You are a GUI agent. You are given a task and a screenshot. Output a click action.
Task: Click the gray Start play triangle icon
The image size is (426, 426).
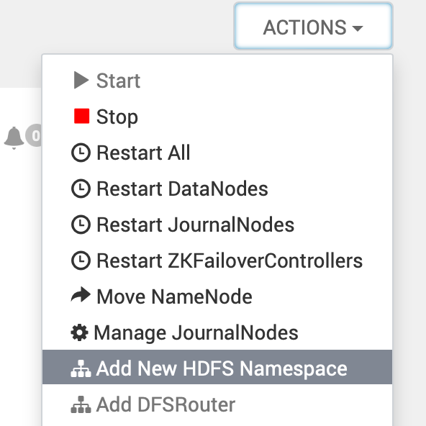coord(81,80)
